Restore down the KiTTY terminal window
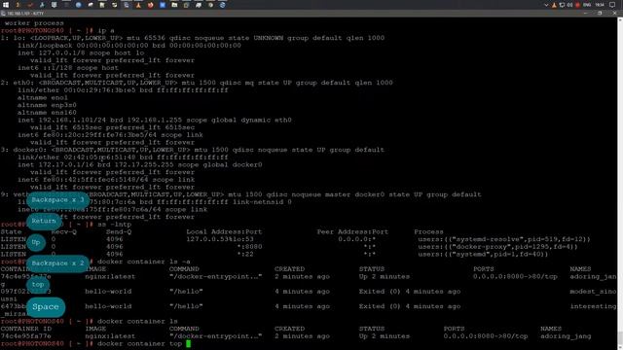 (x=600, y=13)
